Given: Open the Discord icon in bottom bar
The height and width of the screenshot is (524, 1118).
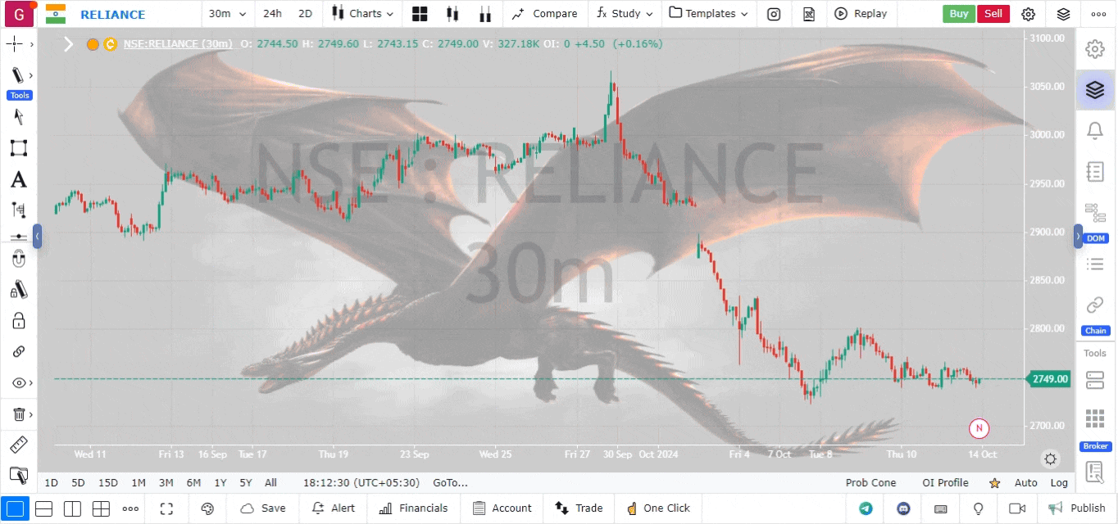Looking at the screenshot, I should [x=903, y=508].
